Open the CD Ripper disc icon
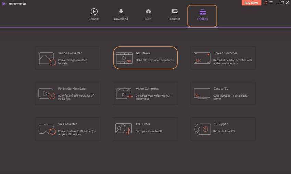 (x=202, y=129)
